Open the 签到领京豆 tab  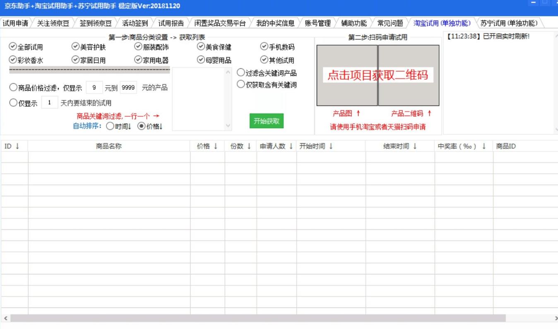pos(96,23)
